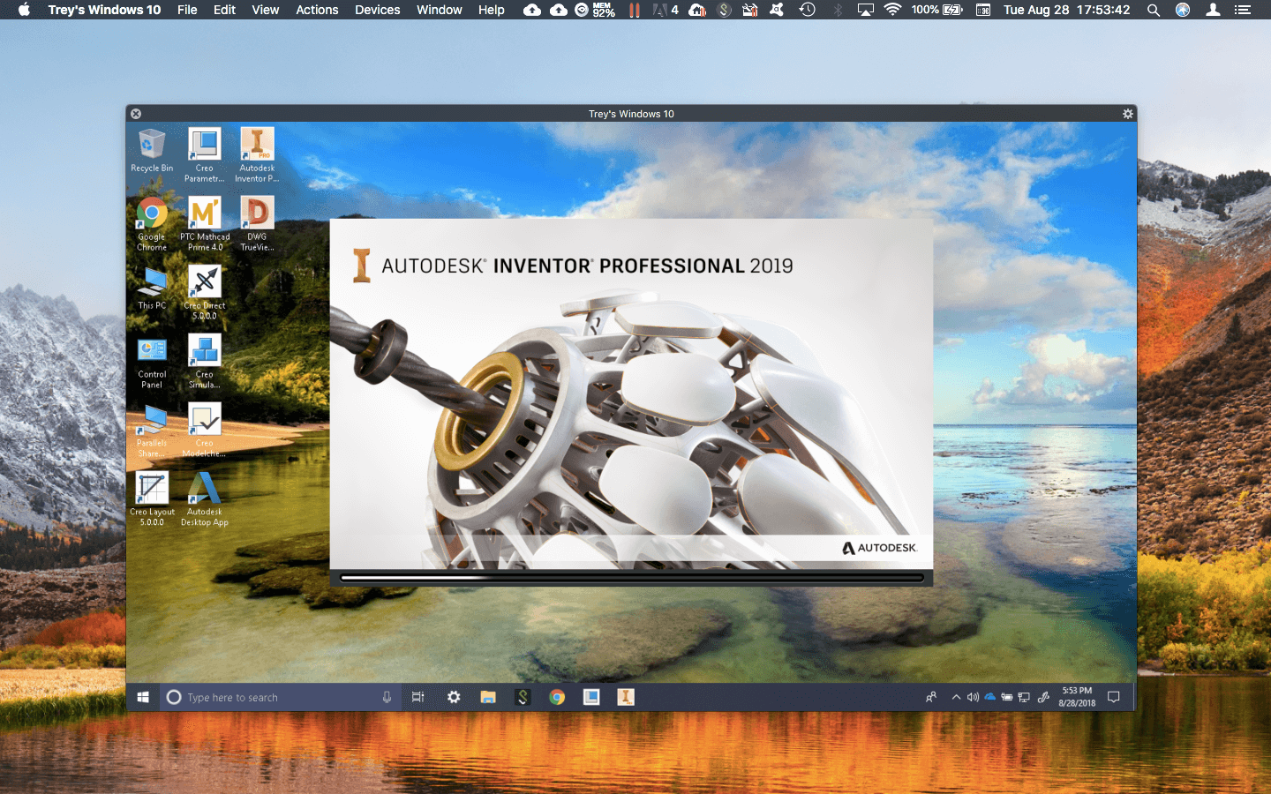Click the Type here to search box
The image size is (1271, 794).
[280, 697]
